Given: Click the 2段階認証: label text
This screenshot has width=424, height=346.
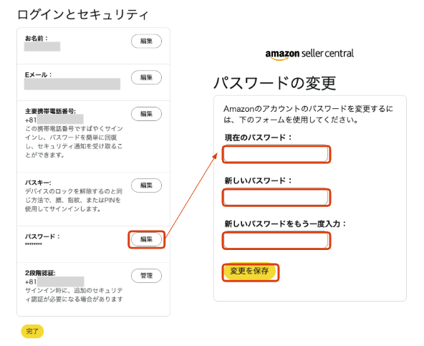Looking at the screenshot, I should (40, 273).
